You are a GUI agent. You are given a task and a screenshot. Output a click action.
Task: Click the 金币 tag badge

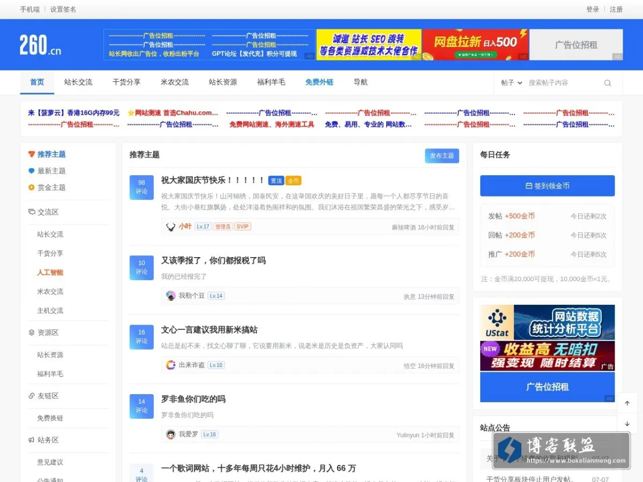pyautogui.click(x=293, y=181)
